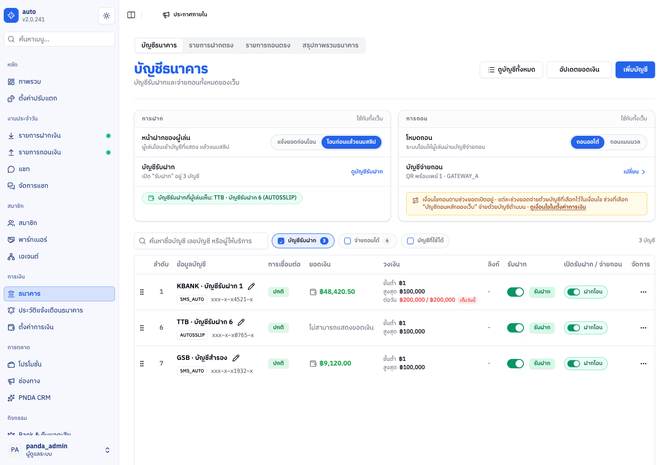Click the megaphone icon beside ประกาศภายใน
This screenshot has height=465, width=670.
pyautogui.click(x=166, y=15)
